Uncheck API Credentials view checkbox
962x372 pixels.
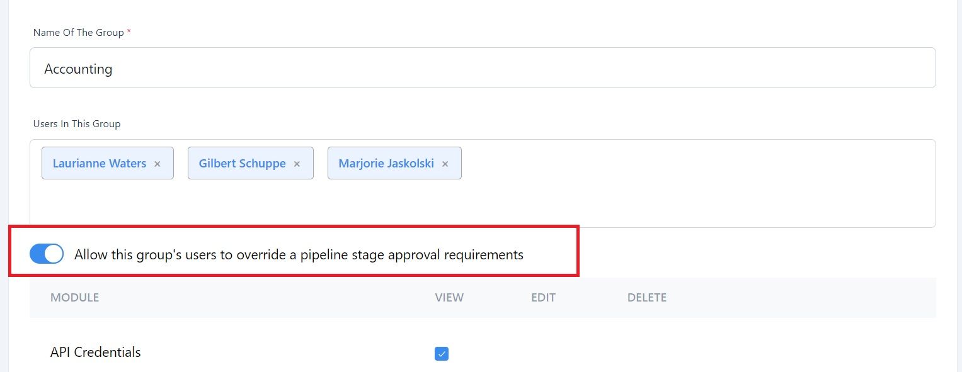tap(442, 354)
